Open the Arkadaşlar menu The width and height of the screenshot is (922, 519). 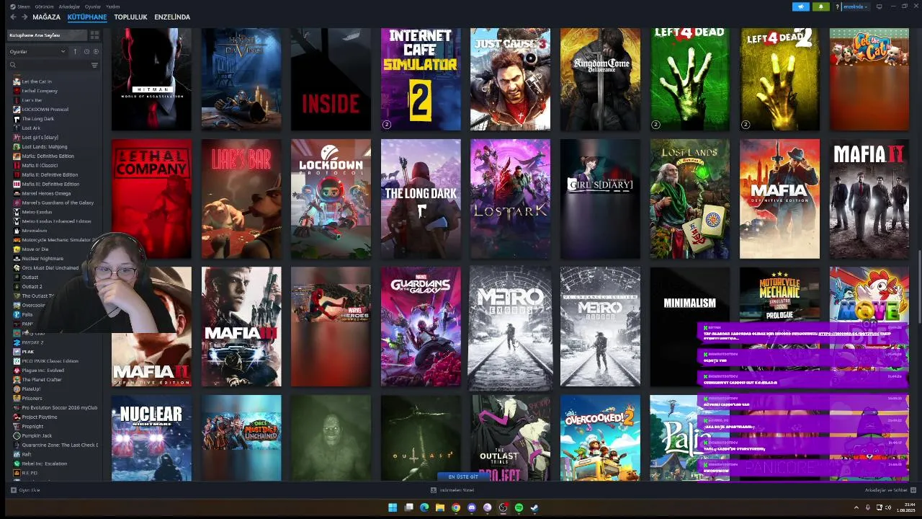[70, 6]
